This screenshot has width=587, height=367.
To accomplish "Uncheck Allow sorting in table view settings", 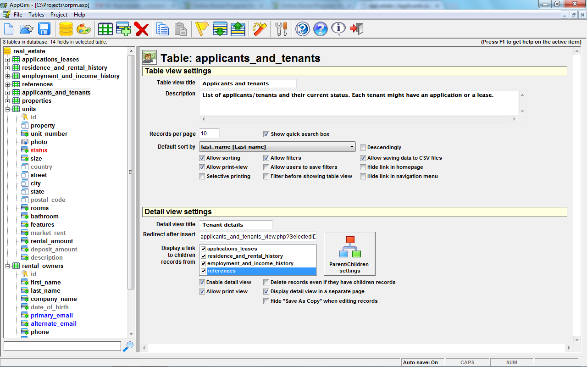I will click(x=202, y=158).
